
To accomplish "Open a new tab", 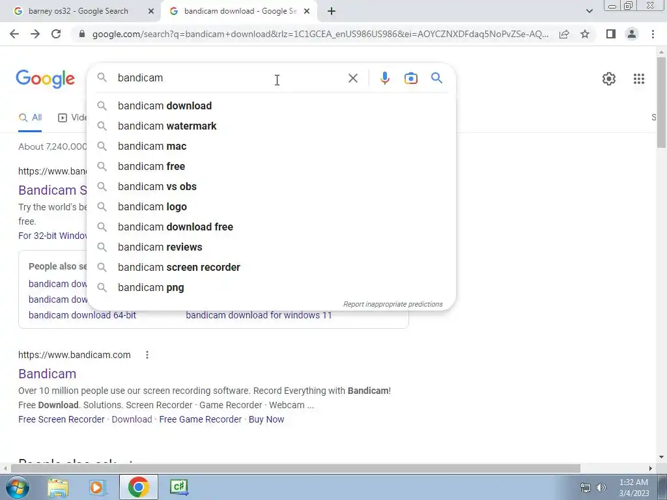I will pos(332,11).
